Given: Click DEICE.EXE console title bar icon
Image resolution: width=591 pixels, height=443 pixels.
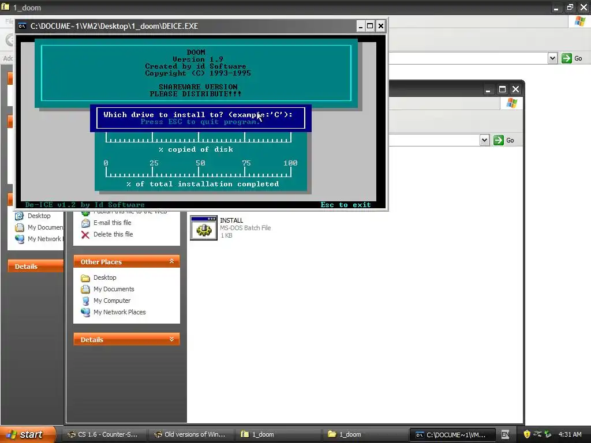Looking at the screenshot, I should coord(23,26).
